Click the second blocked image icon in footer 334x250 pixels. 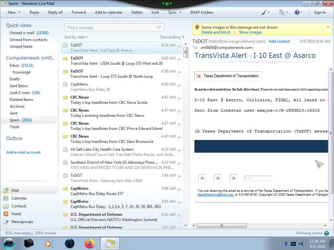[218, 178]
